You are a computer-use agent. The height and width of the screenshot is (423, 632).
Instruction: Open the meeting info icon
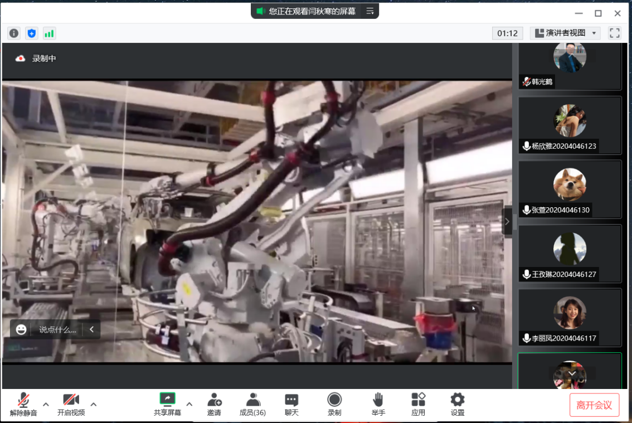[x=14, y=33]
